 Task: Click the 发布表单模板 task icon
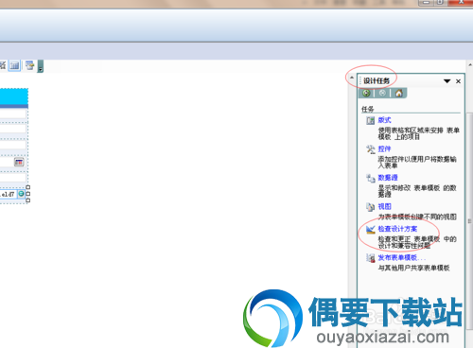[370, 258]
